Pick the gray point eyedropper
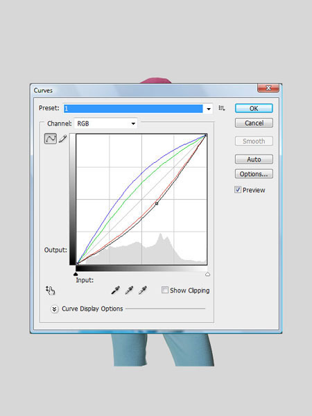 click(x=129, y=291)
